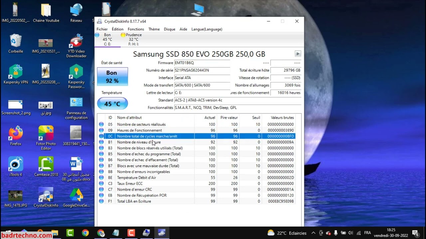Select the Screenshot_2.png desktop file
Viewport: 426px width, 239px height.
coord(16,107)
